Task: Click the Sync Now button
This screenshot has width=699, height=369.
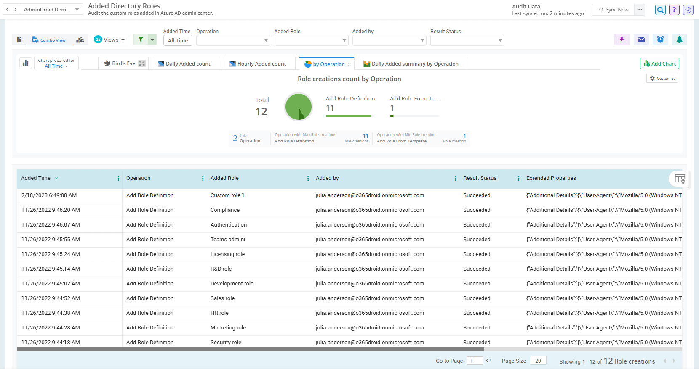Action: point(614,10)
